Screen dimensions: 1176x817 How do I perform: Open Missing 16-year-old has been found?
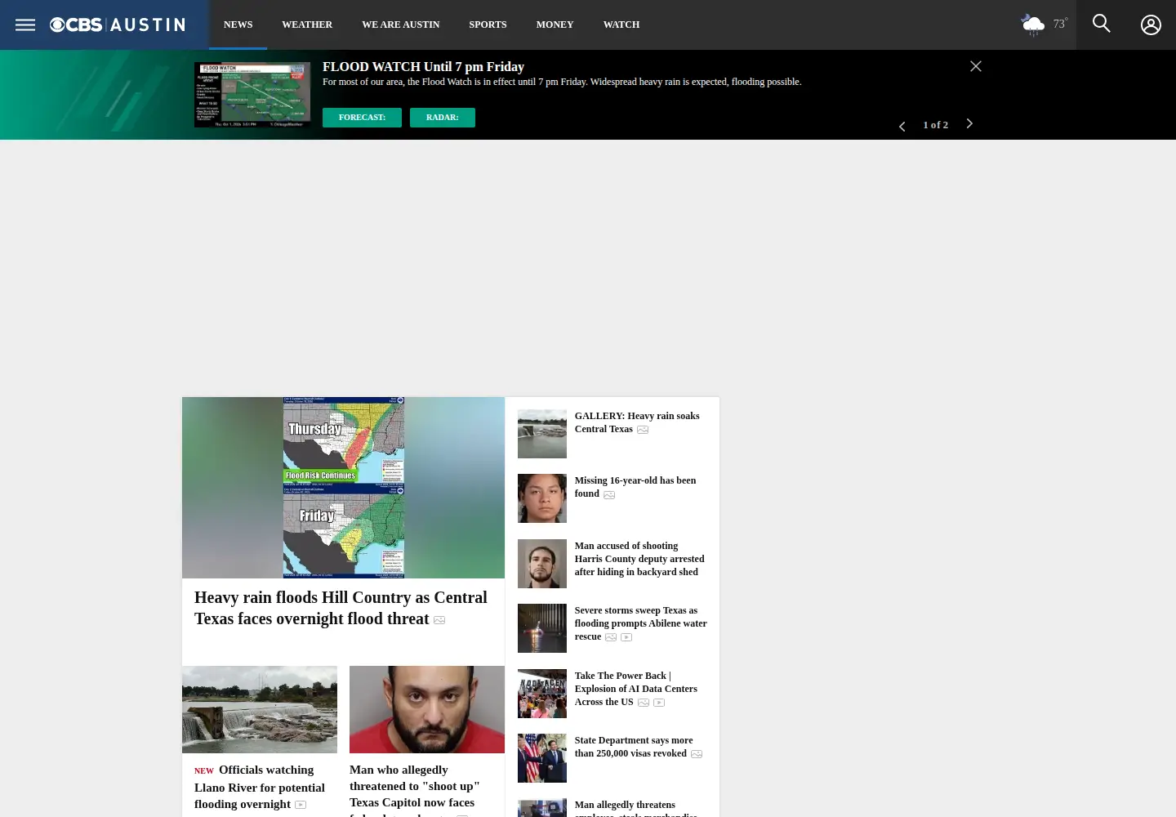coord(635,487)
